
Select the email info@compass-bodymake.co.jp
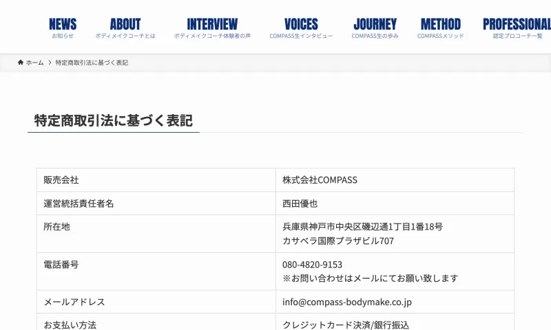click(347, 302)
